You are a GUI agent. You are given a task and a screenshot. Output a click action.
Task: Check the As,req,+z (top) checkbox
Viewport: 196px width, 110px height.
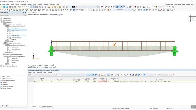(8, 28)
